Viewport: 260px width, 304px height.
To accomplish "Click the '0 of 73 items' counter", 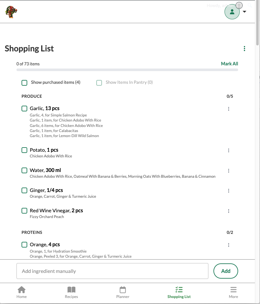I will [28, 64].
